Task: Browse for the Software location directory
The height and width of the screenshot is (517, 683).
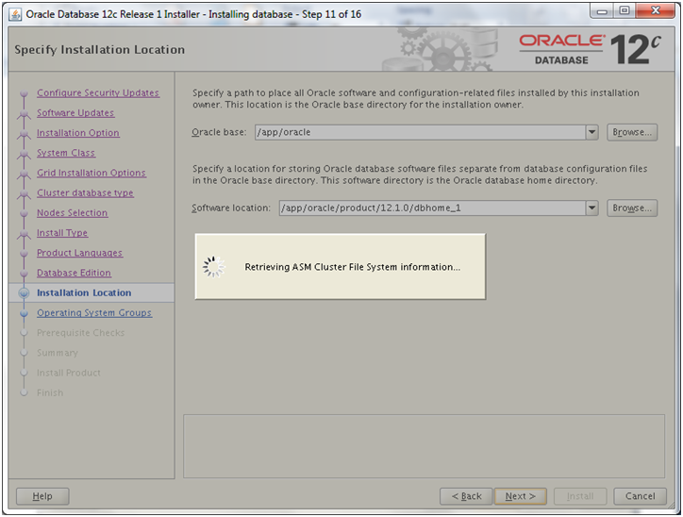Action: [632, 208]
